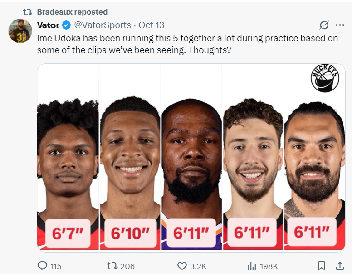Like the post with the heart icon
This screenshot has width=352, height=274.
pos(182,266)
